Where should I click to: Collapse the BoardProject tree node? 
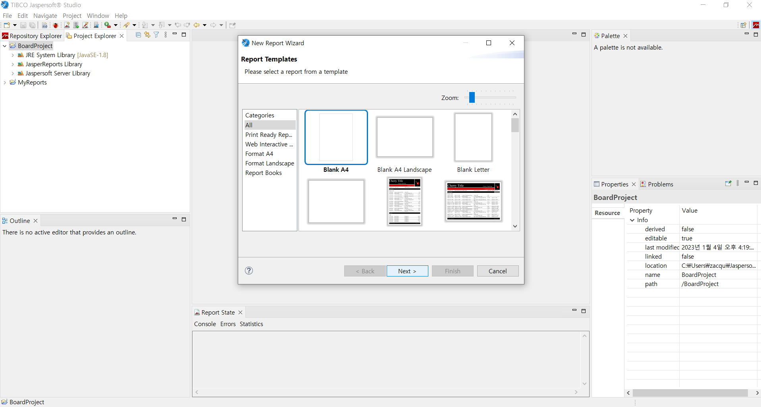tap(5, 46)
